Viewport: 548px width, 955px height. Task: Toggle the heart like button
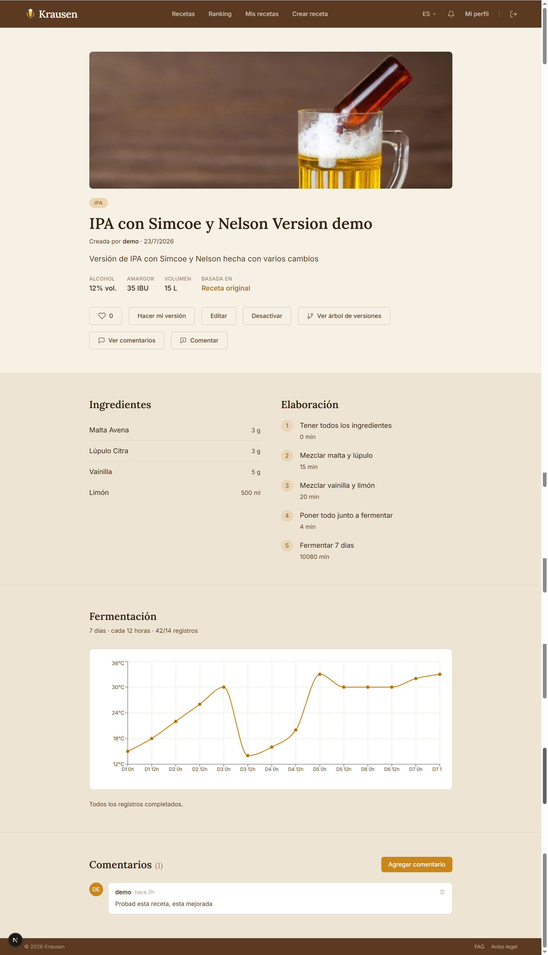coord(105,316)
